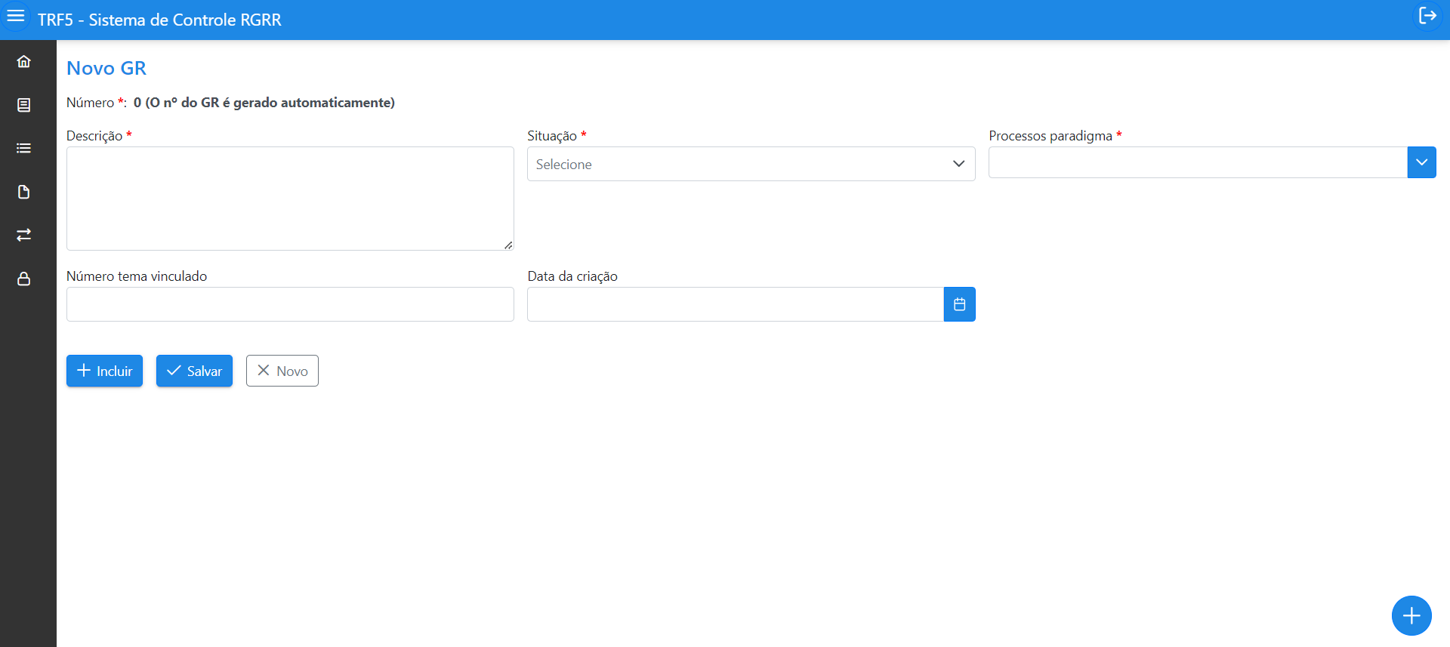The width and height of the screenshot is (1450, 647).
Task: Open the file page icon in sidebar
Action: coord(24,192)
